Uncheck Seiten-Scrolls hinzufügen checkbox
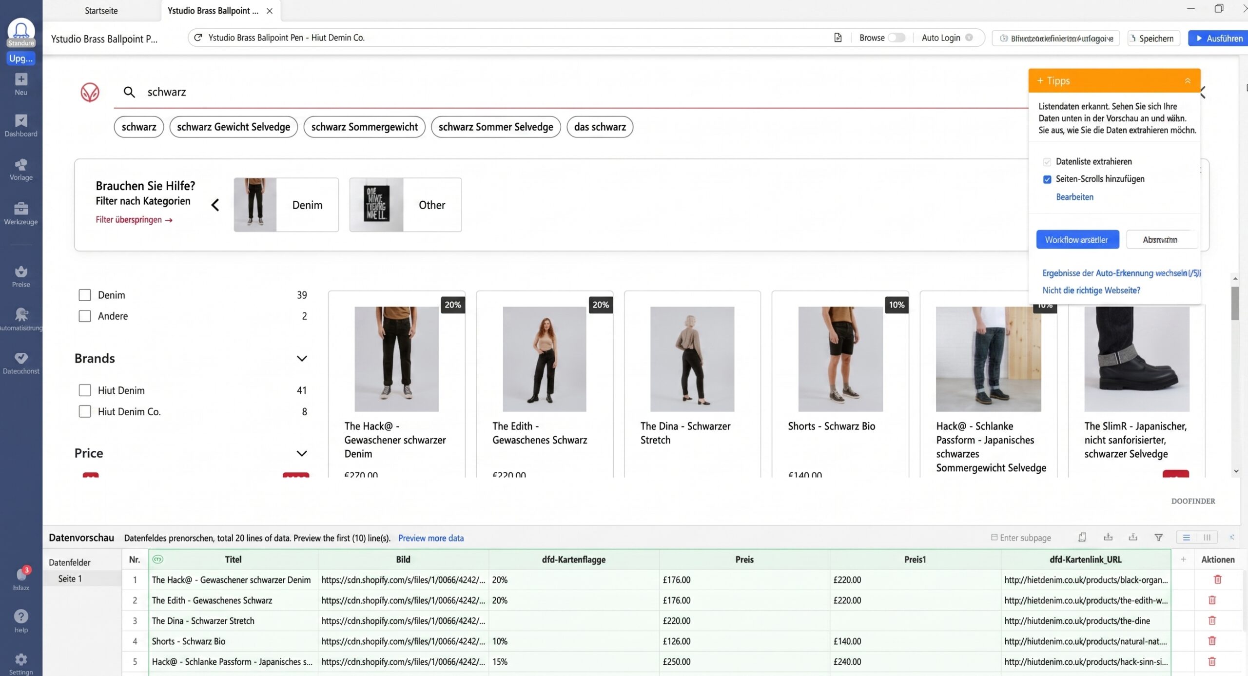This screenshot has height=676, width=1248. [1047, 179]
